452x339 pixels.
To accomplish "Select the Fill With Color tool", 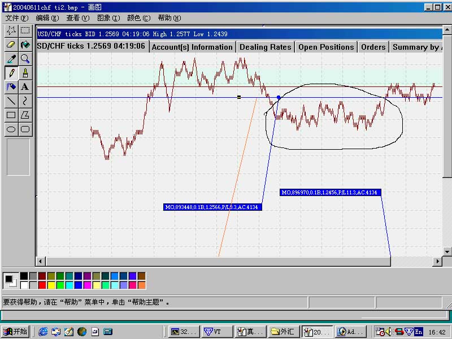I will click(24, 45).
